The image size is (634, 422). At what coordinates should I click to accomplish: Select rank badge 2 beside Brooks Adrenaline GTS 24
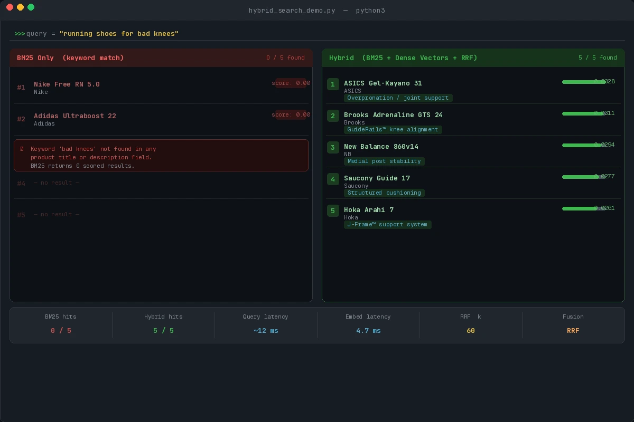tap(332, 116)
